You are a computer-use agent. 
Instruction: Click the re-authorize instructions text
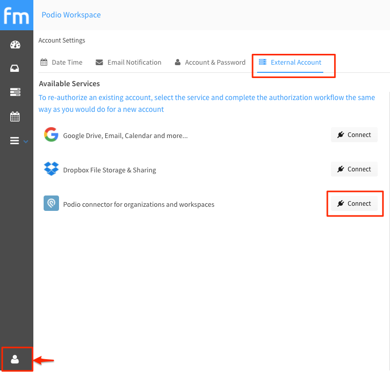(x=206, y=104)
